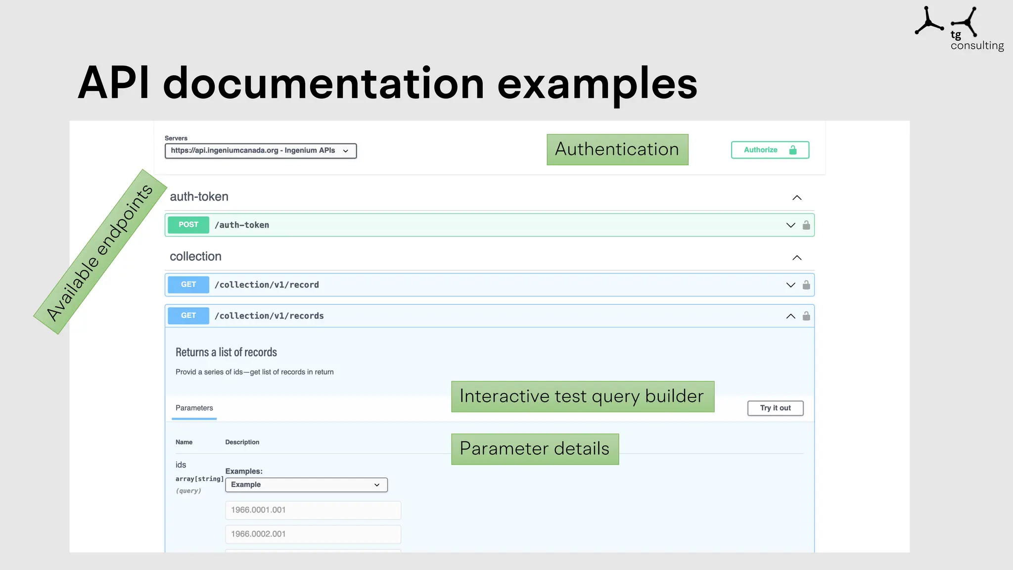Click the GET badge for /collection/v1/records

coord(188,316)
